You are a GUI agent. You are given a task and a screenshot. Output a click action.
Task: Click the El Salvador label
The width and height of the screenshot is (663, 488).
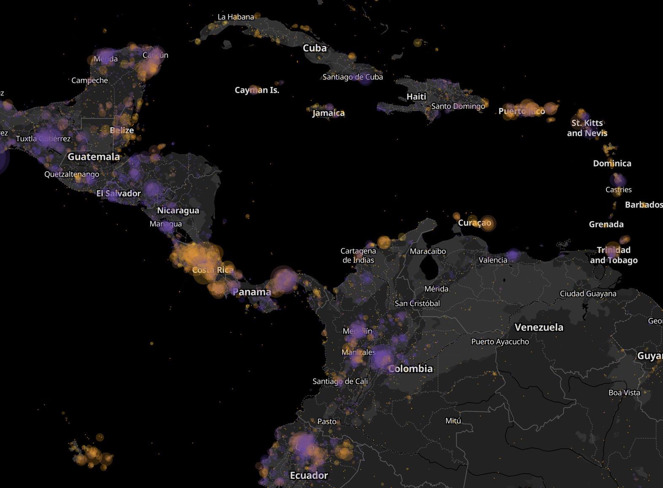[x=119, y=194]
